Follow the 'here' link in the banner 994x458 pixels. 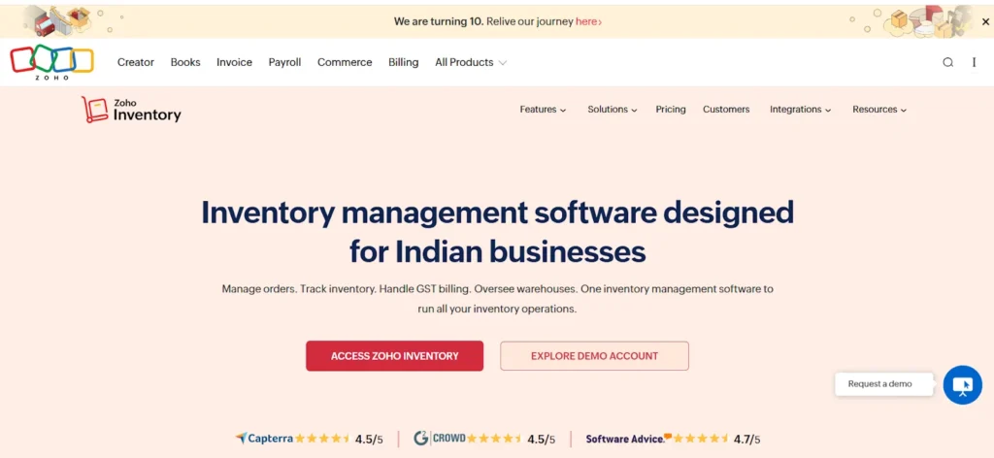pos(587,21)
